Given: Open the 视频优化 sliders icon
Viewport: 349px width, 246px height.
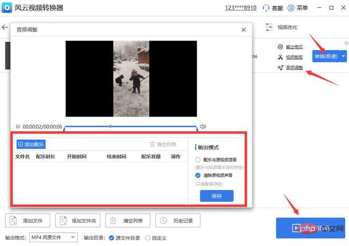Looking at the screenshot, I should point(269,27).
